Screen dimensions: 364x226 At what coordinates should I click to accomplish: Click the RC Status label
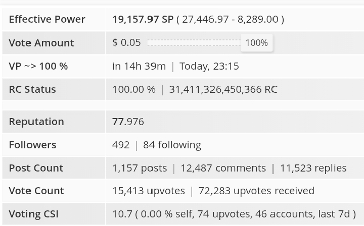pos(32,89)
